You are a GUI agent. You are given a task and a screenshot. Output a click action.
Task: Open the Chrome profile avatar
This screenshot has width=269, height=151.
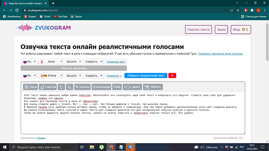(x=258, y=10)
